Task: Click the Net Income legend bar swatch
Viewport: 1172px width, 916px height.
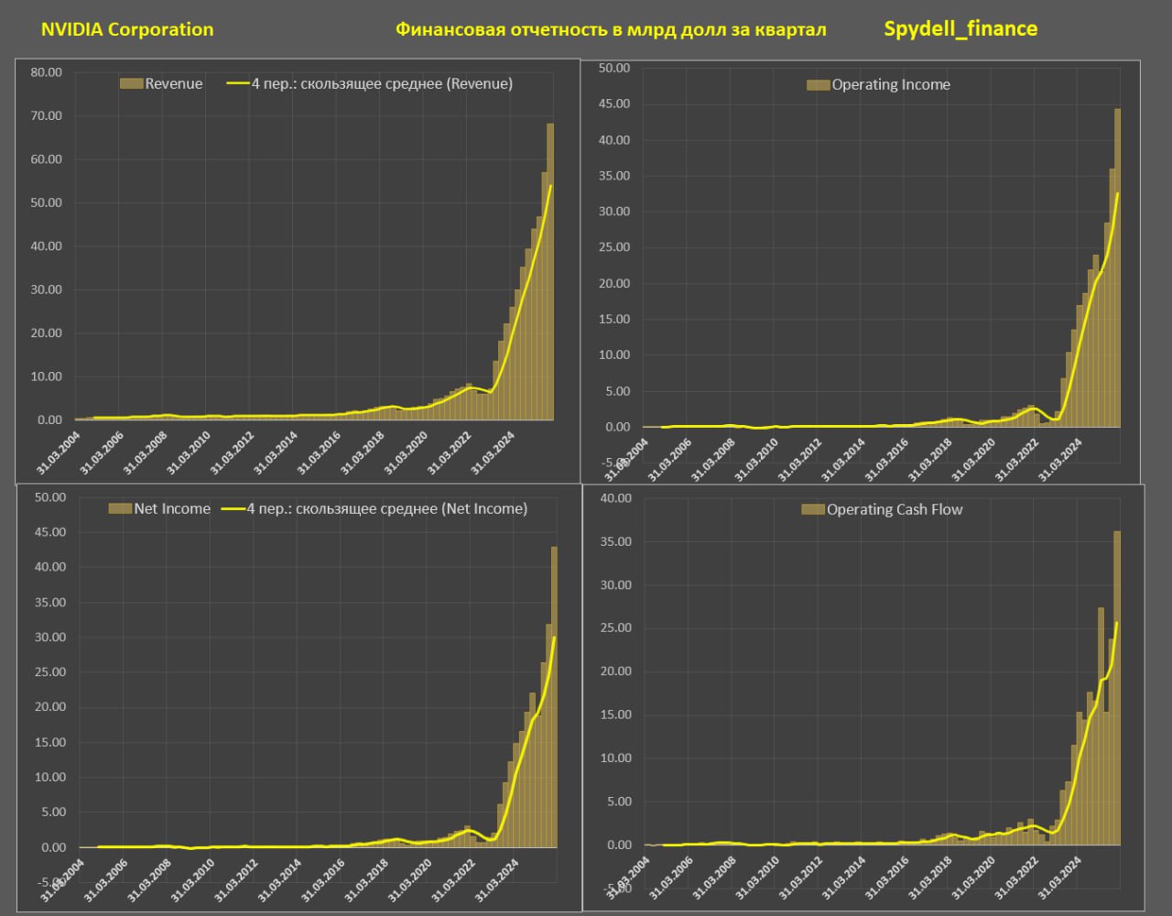Action: pyautogui.click(x=120, y=508)
